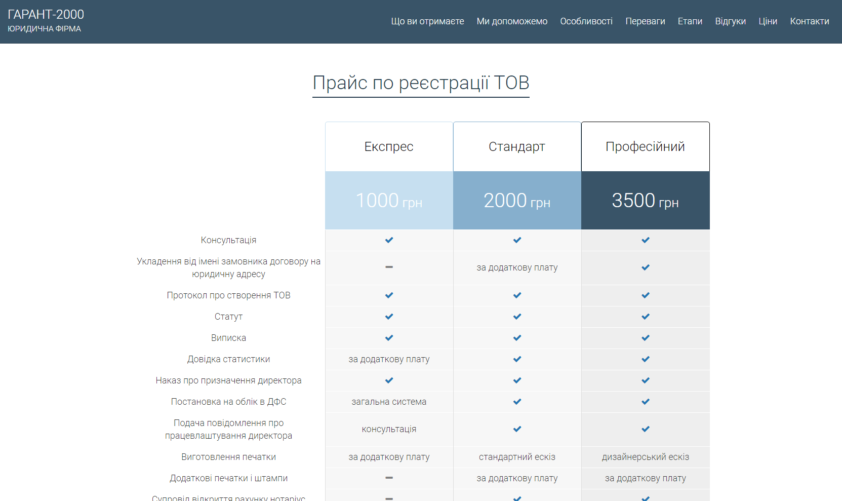Image resolution: width=842 pixels, height=501 pixels.
Task: Click Виписка checkmark in Професійний column
Action: pyautogui.click(x=645, y=338)
